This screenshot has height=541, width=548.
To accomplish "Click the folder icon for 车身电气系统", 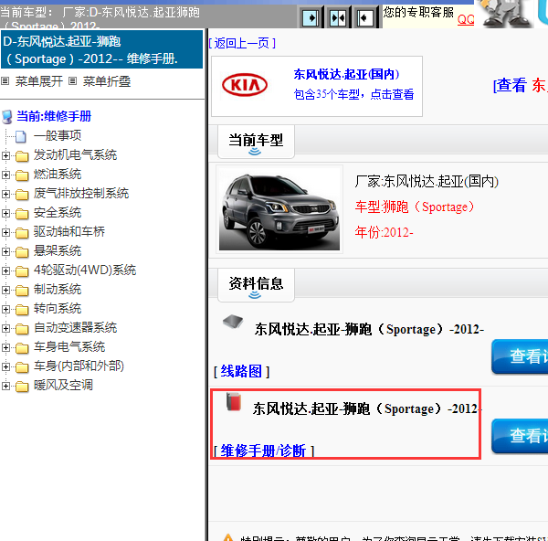I will click(x=22, y=348).
